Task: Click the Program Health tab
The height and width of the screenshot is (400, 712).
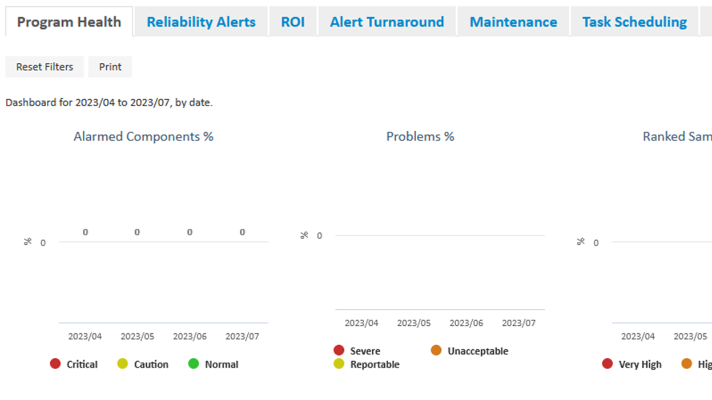Action: [x=69, y=22]
